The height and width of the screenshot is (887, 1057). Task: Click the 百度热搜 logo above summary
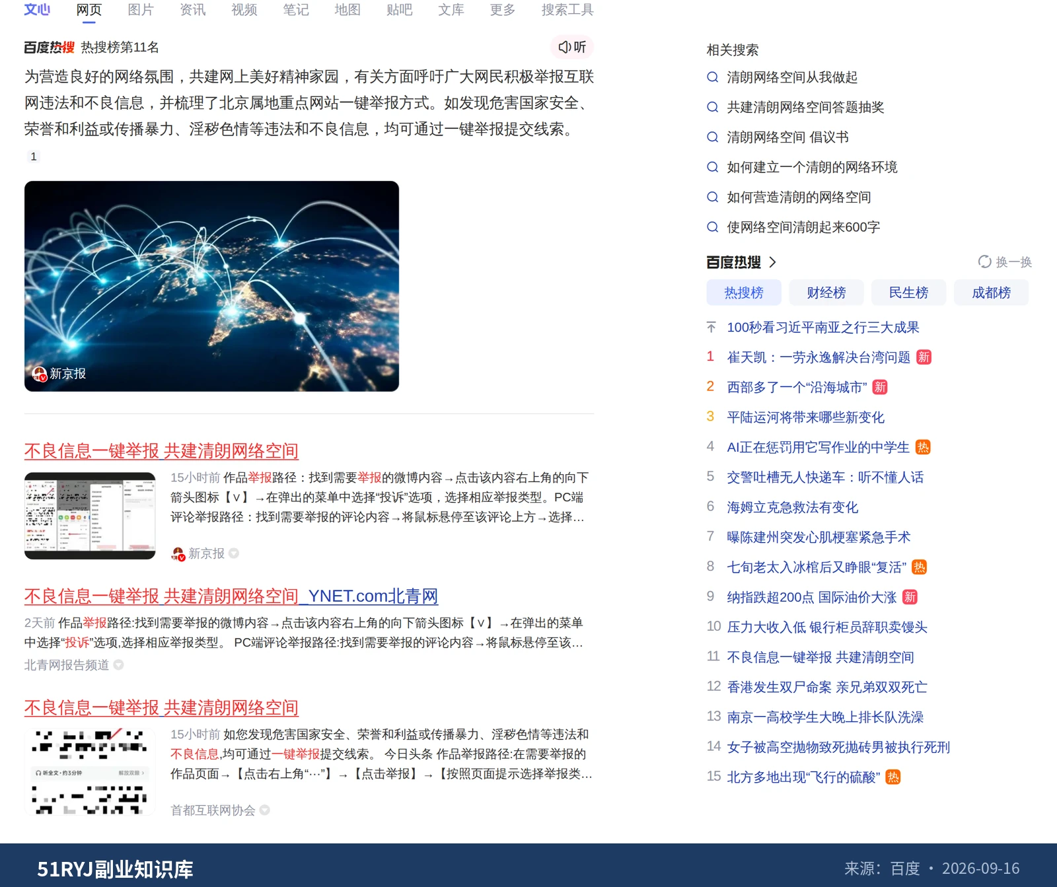pos(50,48)
